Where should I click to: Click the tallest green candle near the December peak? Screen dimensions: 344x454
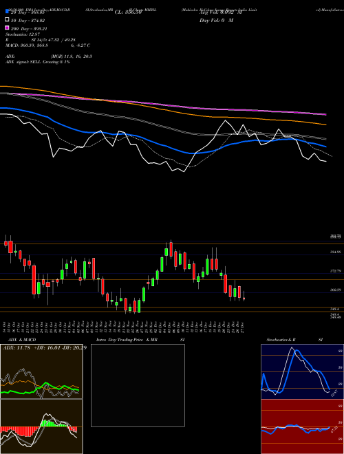(x=162, y=264)
